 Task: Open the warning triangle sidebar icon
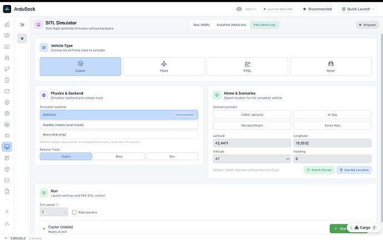click(7, 224)
